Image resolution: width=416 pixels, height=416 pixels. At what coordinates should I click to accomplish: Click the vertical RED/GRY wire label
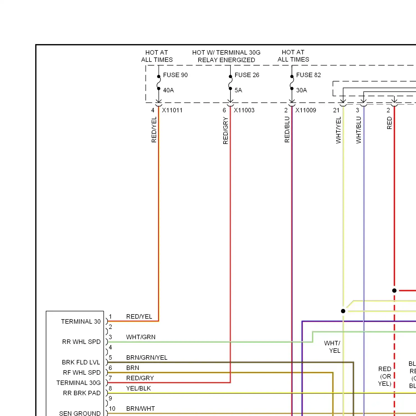(225, 130)
